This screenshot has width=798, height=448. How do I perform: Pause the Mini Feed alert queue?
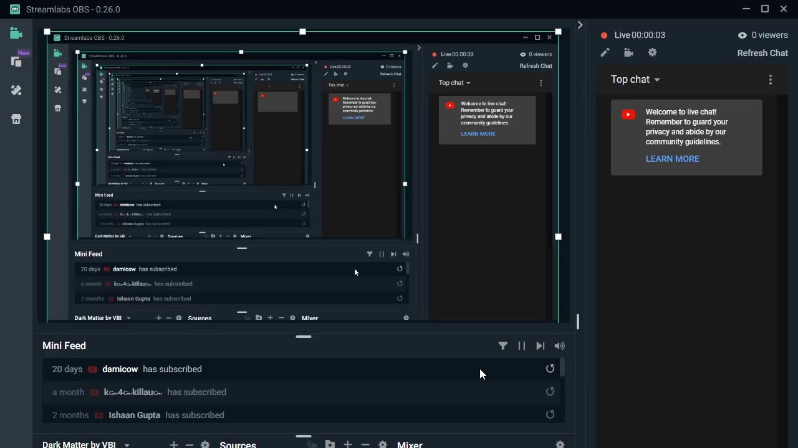click(522, 346)
